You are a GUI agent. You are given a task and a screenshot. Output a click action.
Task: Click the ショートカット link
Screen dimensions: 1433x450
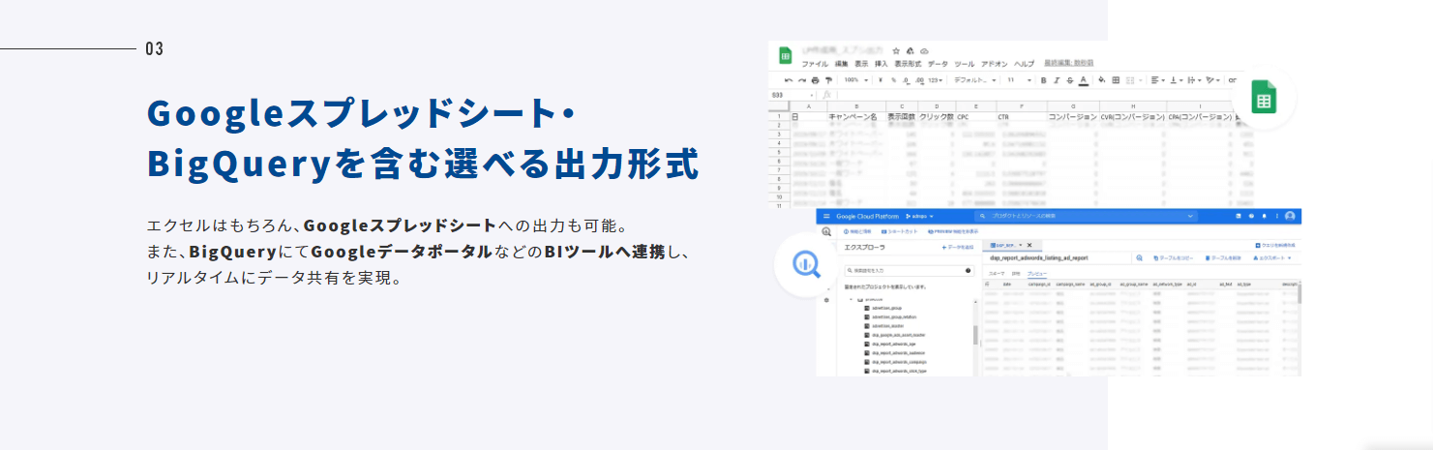(x=900, y=232)
